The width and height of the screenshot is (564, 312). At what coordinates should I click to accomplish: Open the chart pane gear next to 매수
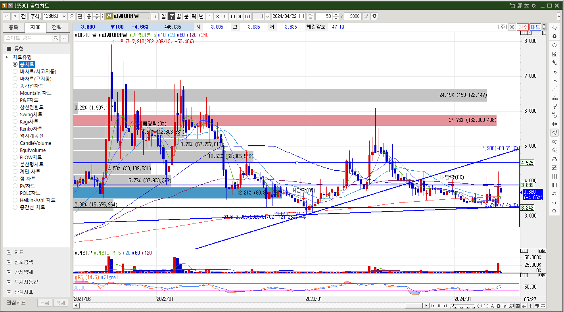[x=512, y=27]
